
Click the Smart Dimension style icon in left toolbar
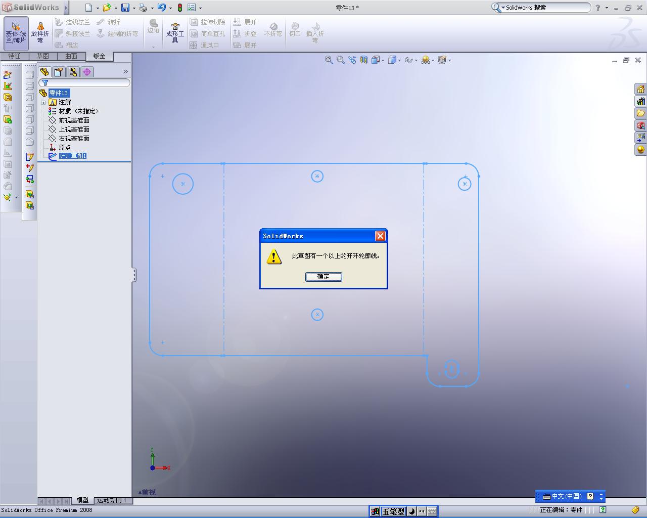pos(8,86)
